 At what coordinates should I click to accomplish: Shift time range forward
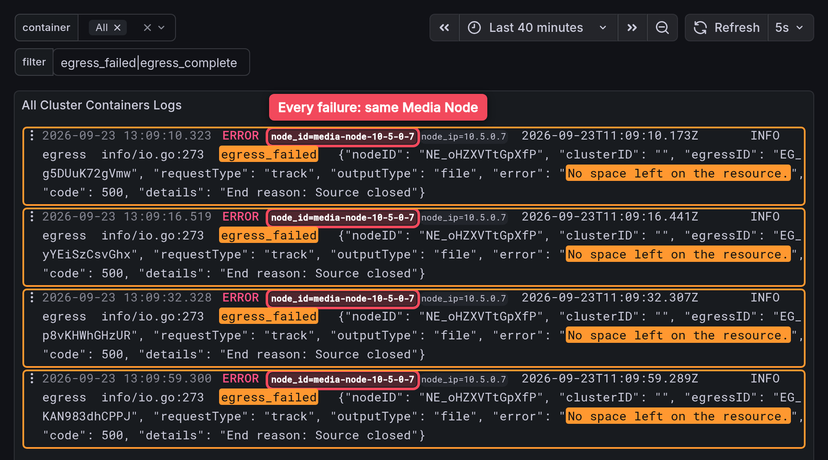(632, 28)
